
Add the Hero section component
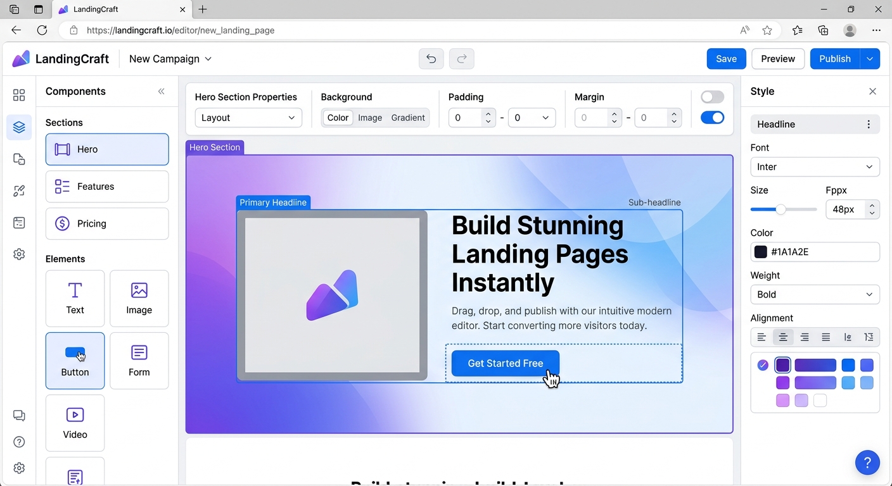(107, 149)
